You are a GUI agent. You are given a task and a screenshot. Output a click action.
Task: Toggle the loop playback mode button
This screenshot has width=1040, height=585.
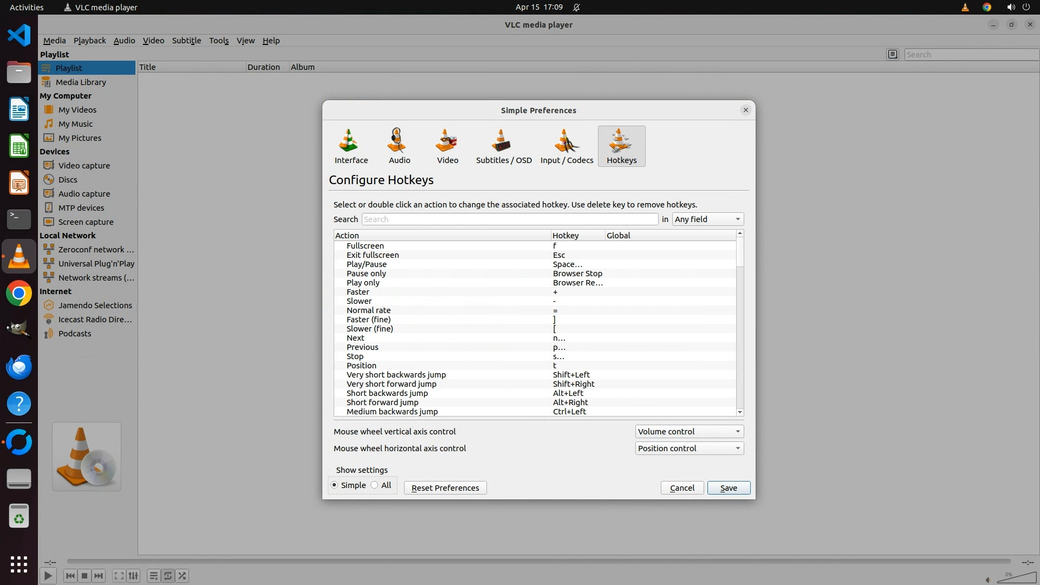[168, 576]
